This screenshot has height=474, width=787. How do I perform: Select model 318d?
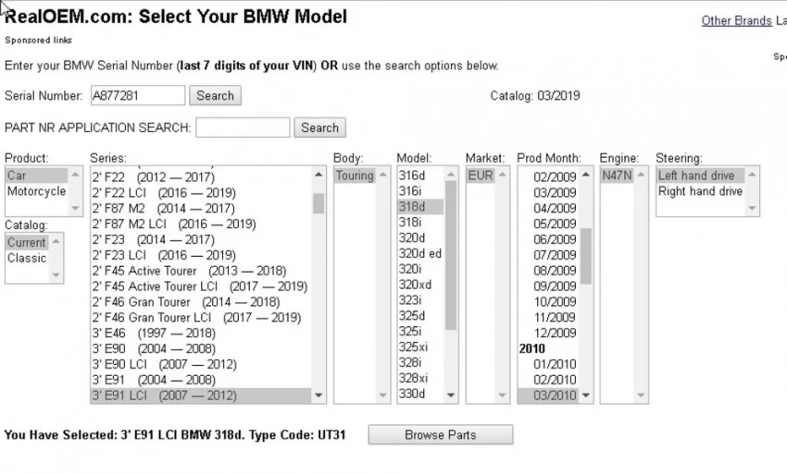click(x=420, y=206)
